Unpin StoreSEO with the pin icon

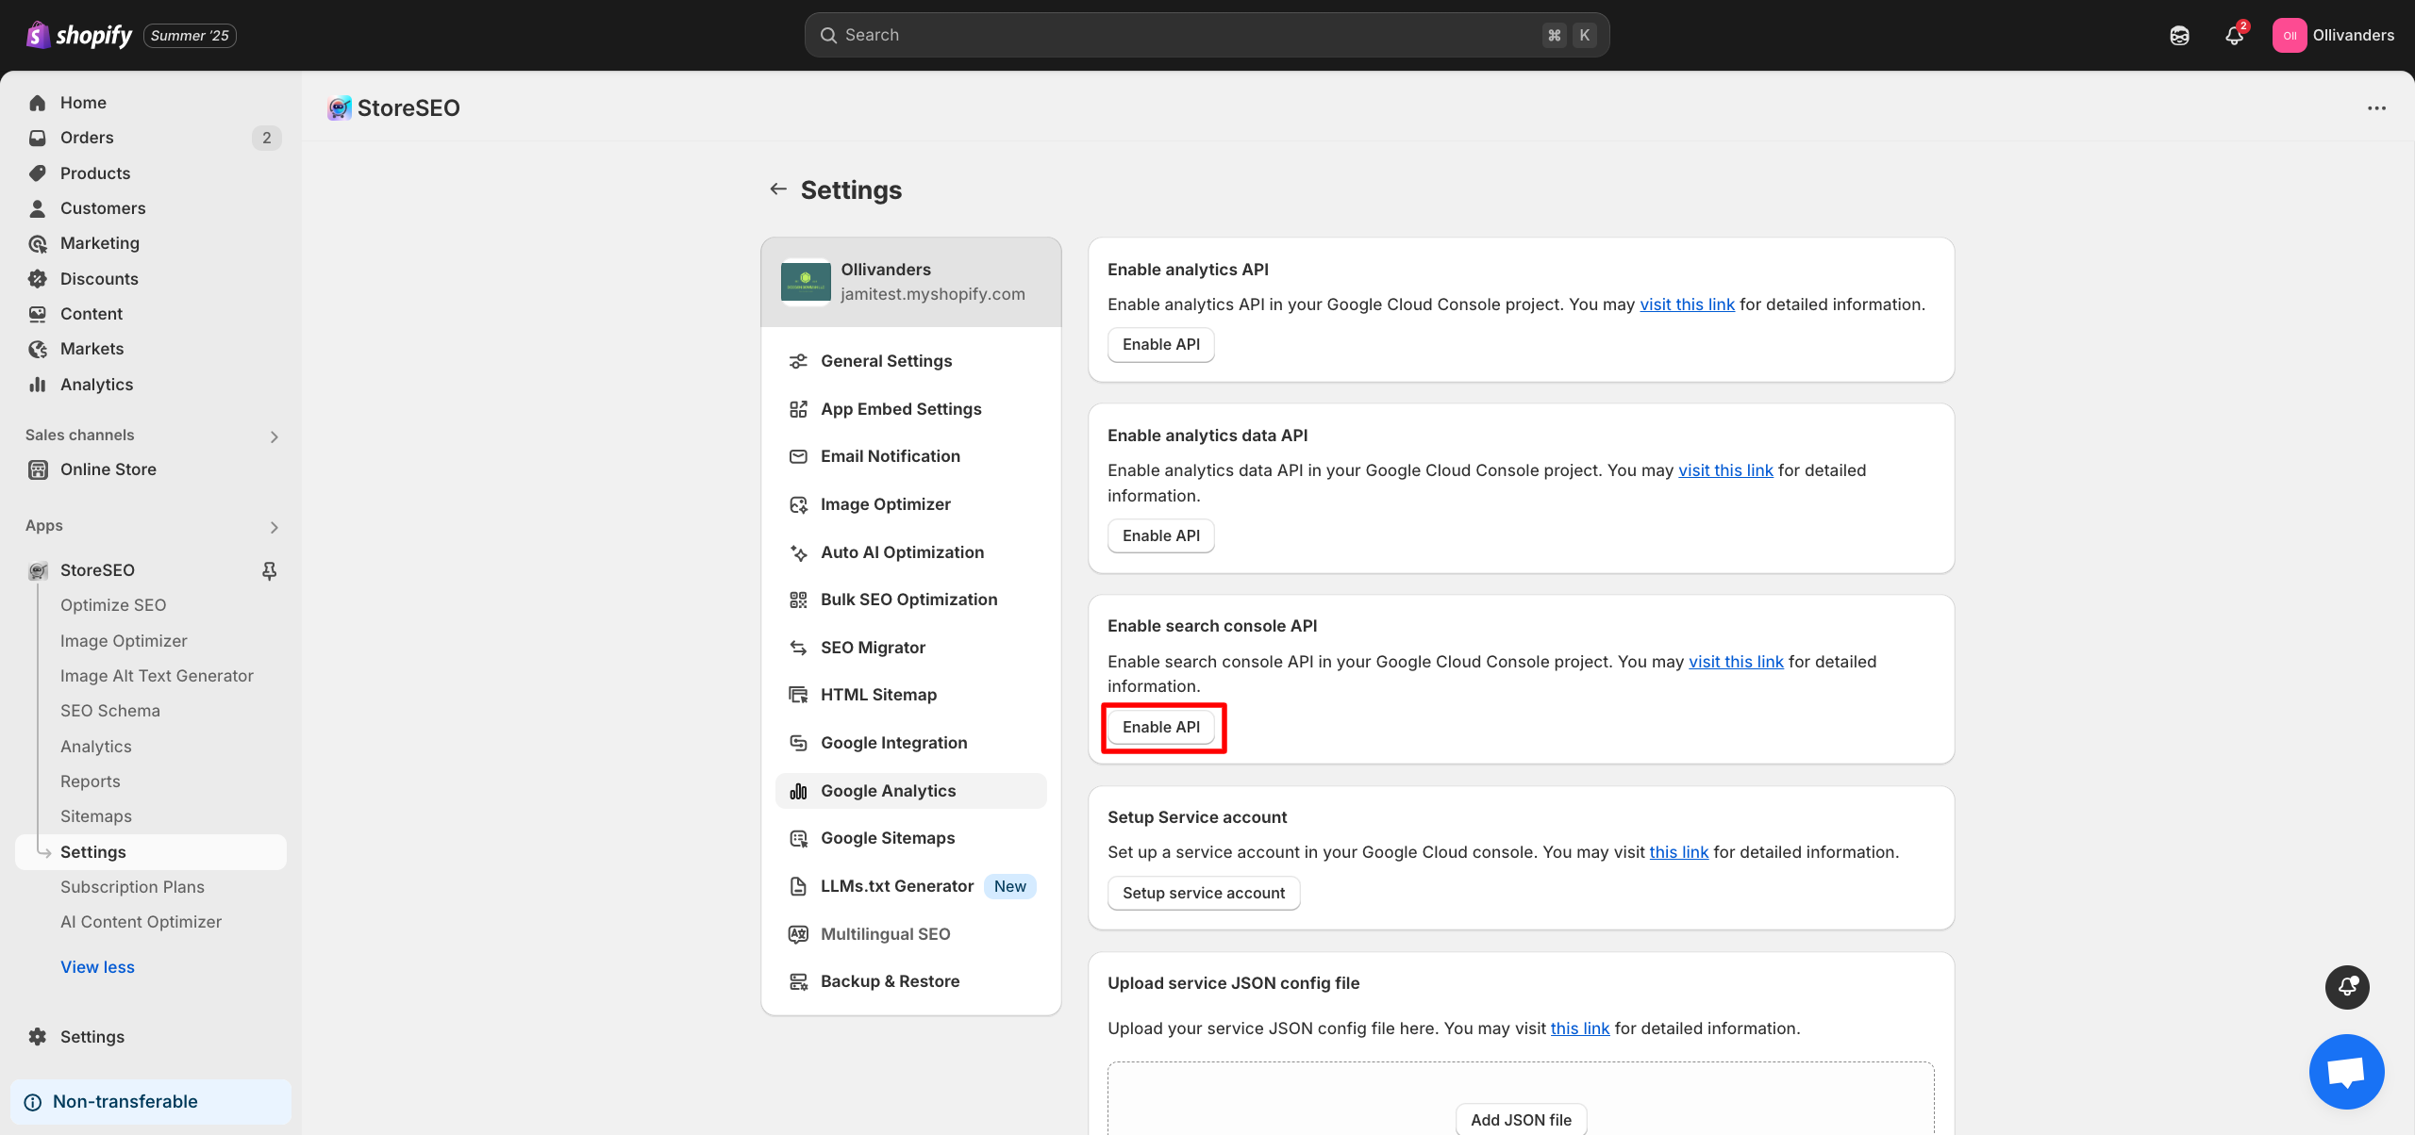tap(269, 570)
